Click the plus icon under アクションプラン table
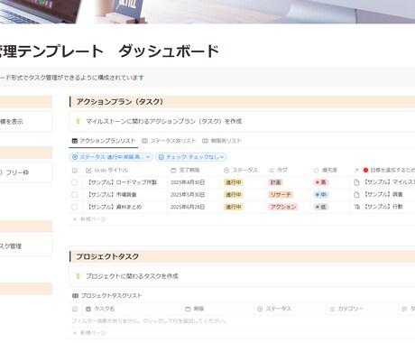The image size is (415, 343). tap(75, 219)
